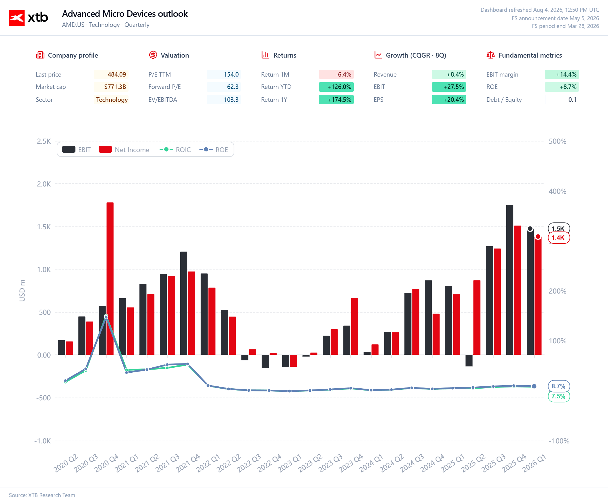Click the 2.5K left axis label
The image size is (608, 501).
click(44, 141)
